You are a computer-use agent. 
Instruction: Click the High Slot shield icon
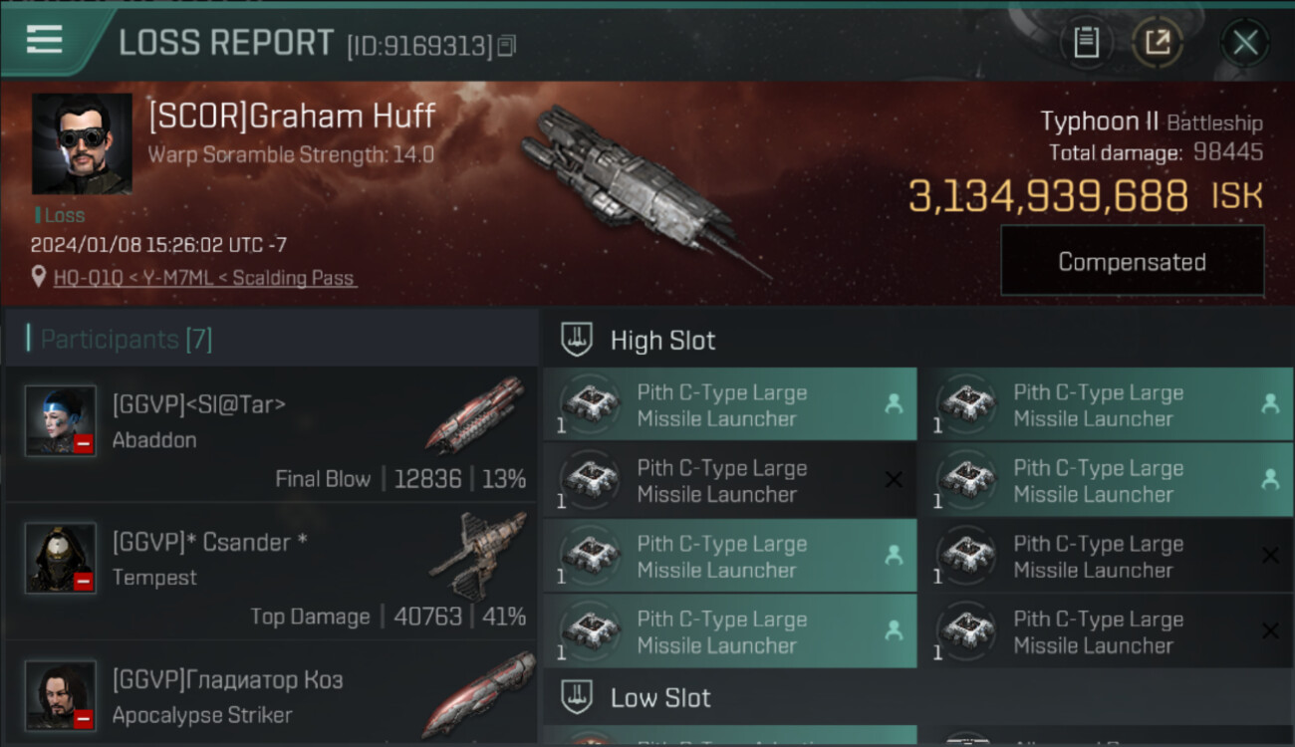pos(578,340)
